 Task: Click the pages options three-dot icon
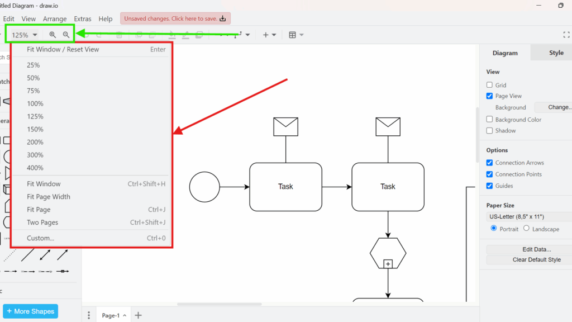[89, 315]
